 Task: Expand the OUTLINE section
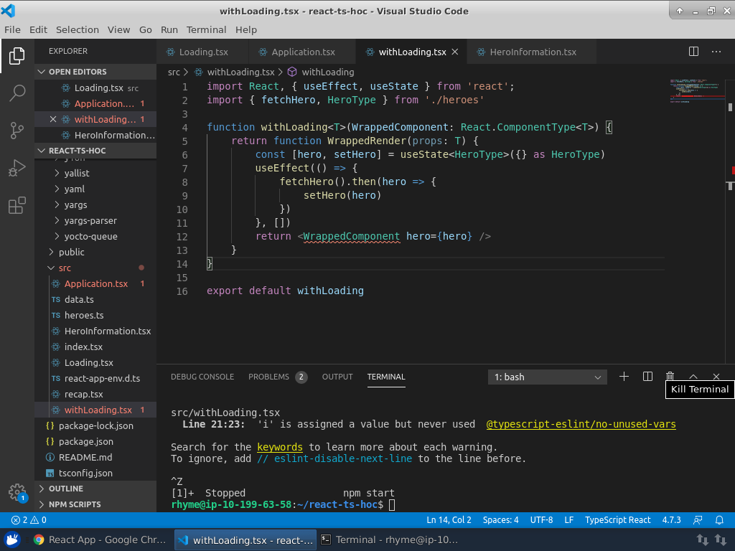[x=66, y=489]
